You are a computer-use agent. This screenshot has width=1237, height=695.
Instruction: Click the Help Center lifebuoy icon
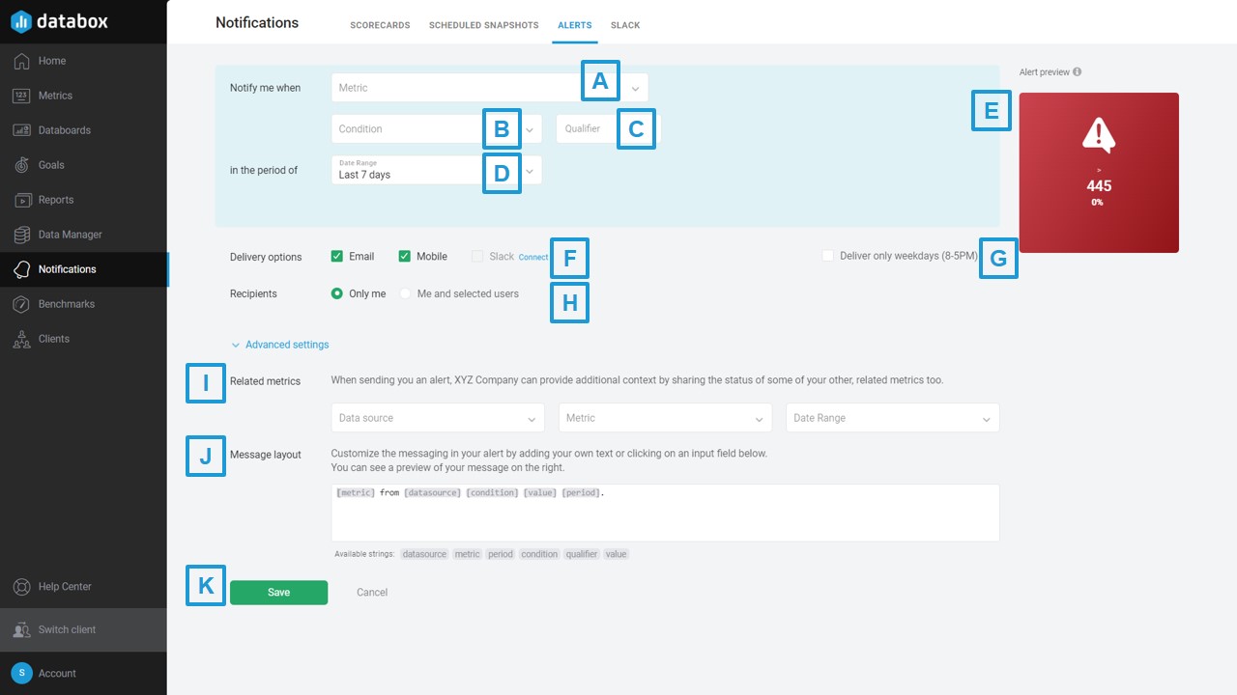coord(21,587)
